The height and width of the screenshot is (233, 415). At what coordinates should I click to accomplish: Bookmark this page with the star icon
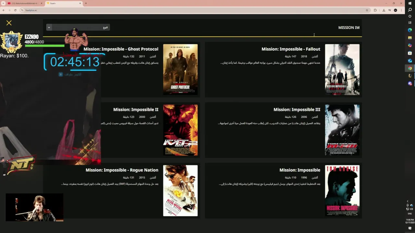tap(367, 10)
